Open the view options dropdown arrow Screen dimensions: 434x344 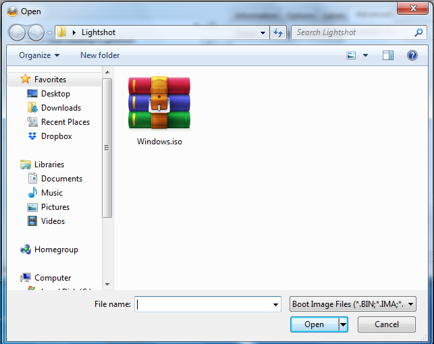pos(365,55)
